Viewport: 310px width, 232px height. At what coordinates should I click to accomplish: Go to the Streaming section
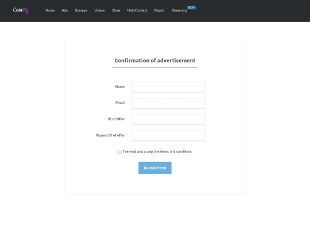[x=179, y=10]
